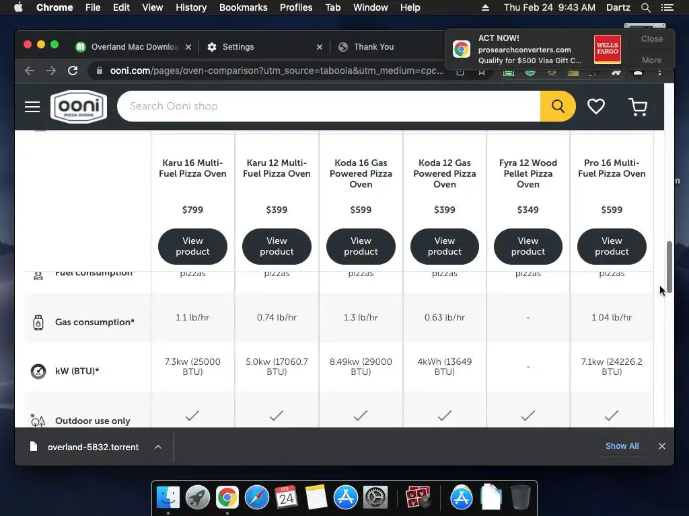Click Show All downloads link

(622, 446)
